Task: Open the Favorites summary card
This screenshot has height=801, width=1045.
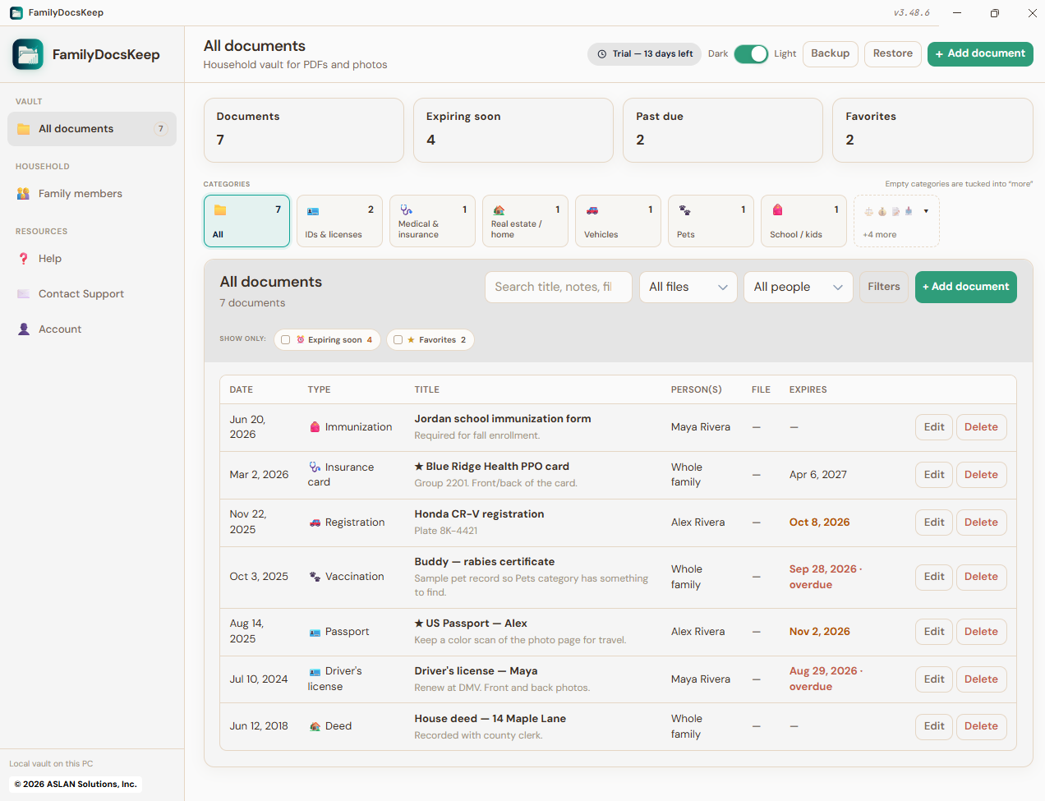Action: pyautogui.click(x=932, y=130)
